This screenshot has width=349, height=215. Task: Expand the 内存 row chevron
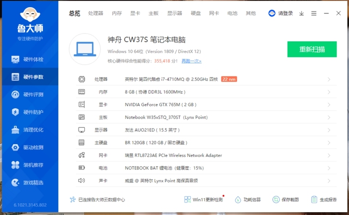click(329, 92)
